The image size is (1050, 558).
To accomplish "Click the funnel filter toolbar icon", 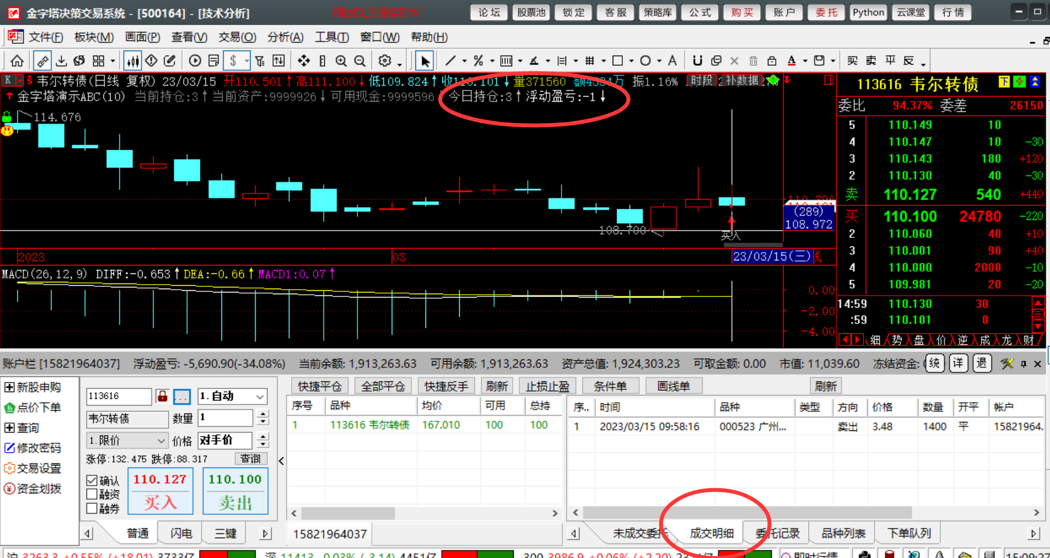I will (260, 61).
